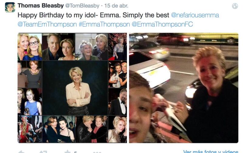The height and width of the screenshot is (153, 243).
Task: Open the Thomas Bleasby display name
Action: pyautogui.click(x=41, y=5)
